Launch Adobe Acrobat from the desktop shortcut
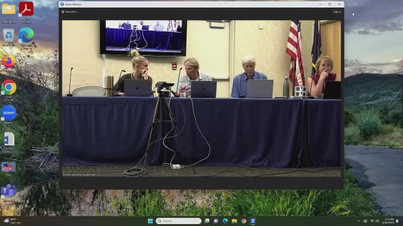This screenshot has height=226, width=403. 26,9
